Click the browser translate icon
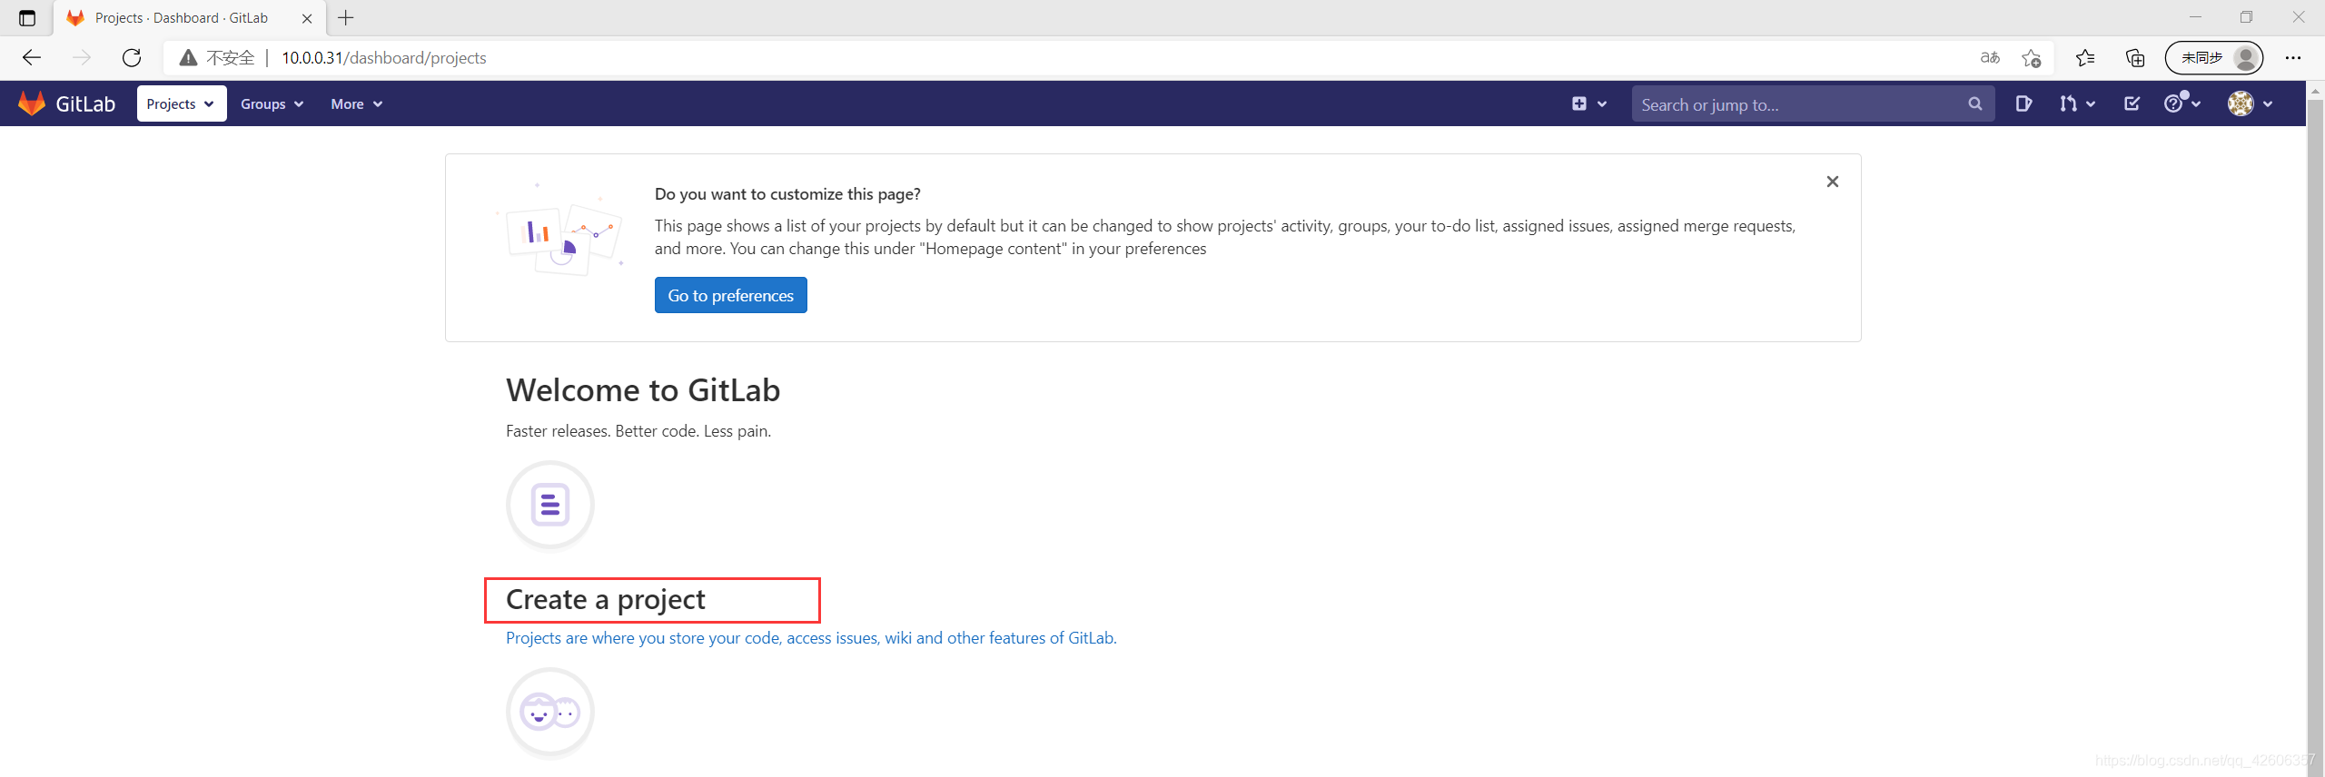 (x=1990, y=57)
